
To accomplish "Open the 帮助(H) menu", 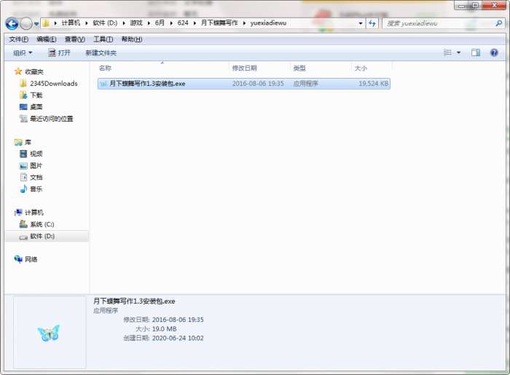I will tap(131, 39).
